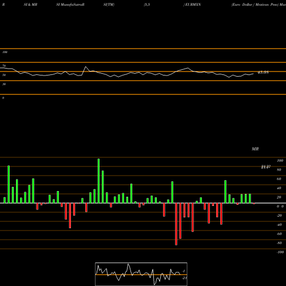Image resolution: width=286 pixels, height=286 pixels.
Task: Click the MR axis label -20
Action: 279,216
